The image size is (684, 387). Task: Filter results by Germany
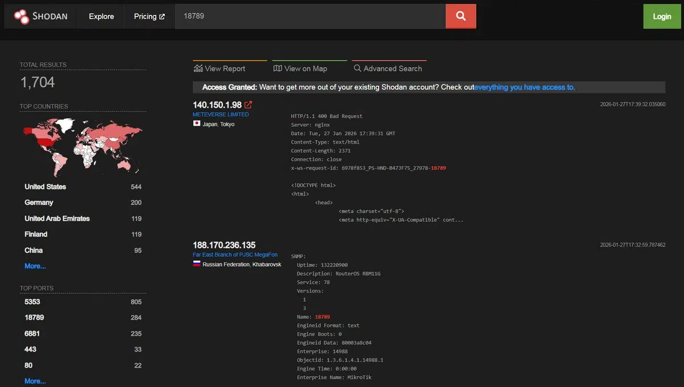(39, 203)
